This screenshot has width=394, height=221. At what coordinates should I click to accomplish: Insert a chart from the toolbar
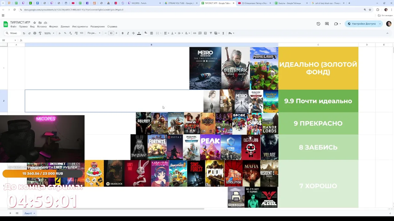(205, 33)
